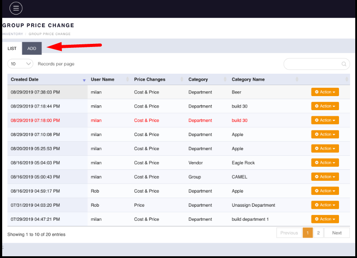Select the LIST tab
This screenshot has height=258, width=357.
click(12, 48)
